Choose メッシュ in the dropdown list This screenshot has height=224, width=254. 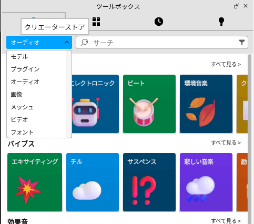(x=22, y=107)
